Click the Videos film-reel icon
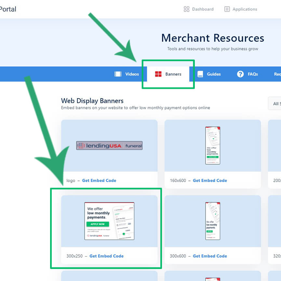The height and width of the screenshot is (281, 281). (118, 74)
